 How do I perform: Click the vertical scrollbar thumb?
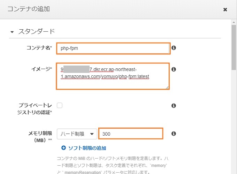coord(234,47)
